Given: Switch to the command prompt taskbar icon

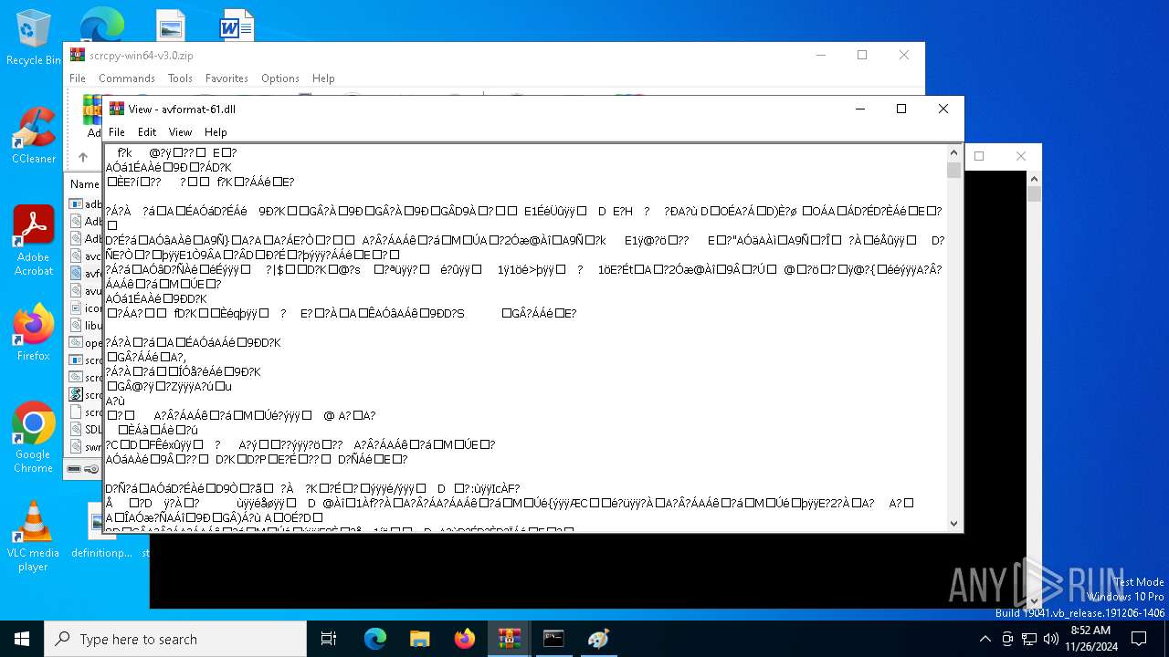Looking at the screenshot, I should (x=553, y=639).
